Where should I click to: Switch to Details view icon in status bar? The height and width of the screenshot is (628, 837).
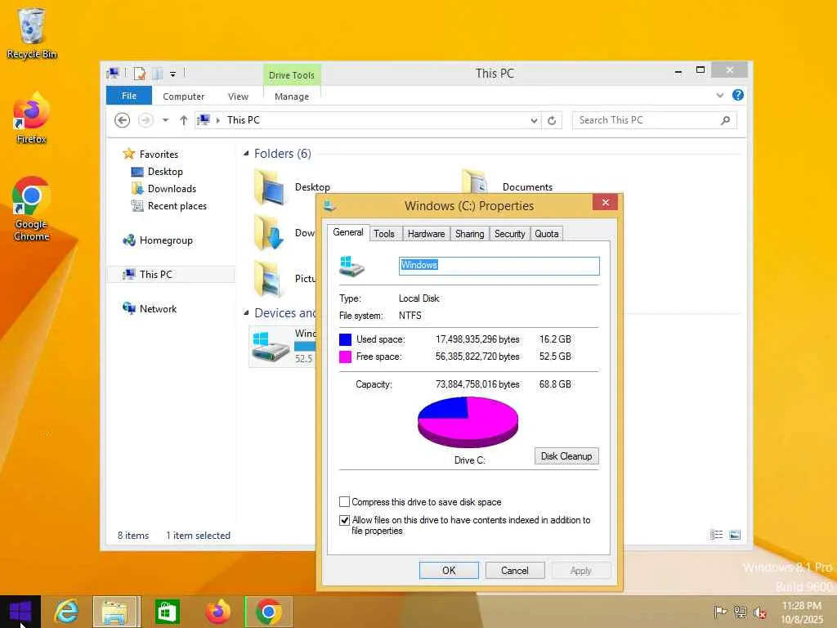[716, 535]
